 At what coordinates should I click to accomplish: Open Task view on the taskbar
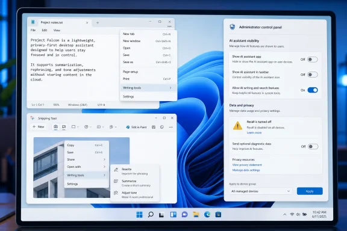click(x=161, y=214)
